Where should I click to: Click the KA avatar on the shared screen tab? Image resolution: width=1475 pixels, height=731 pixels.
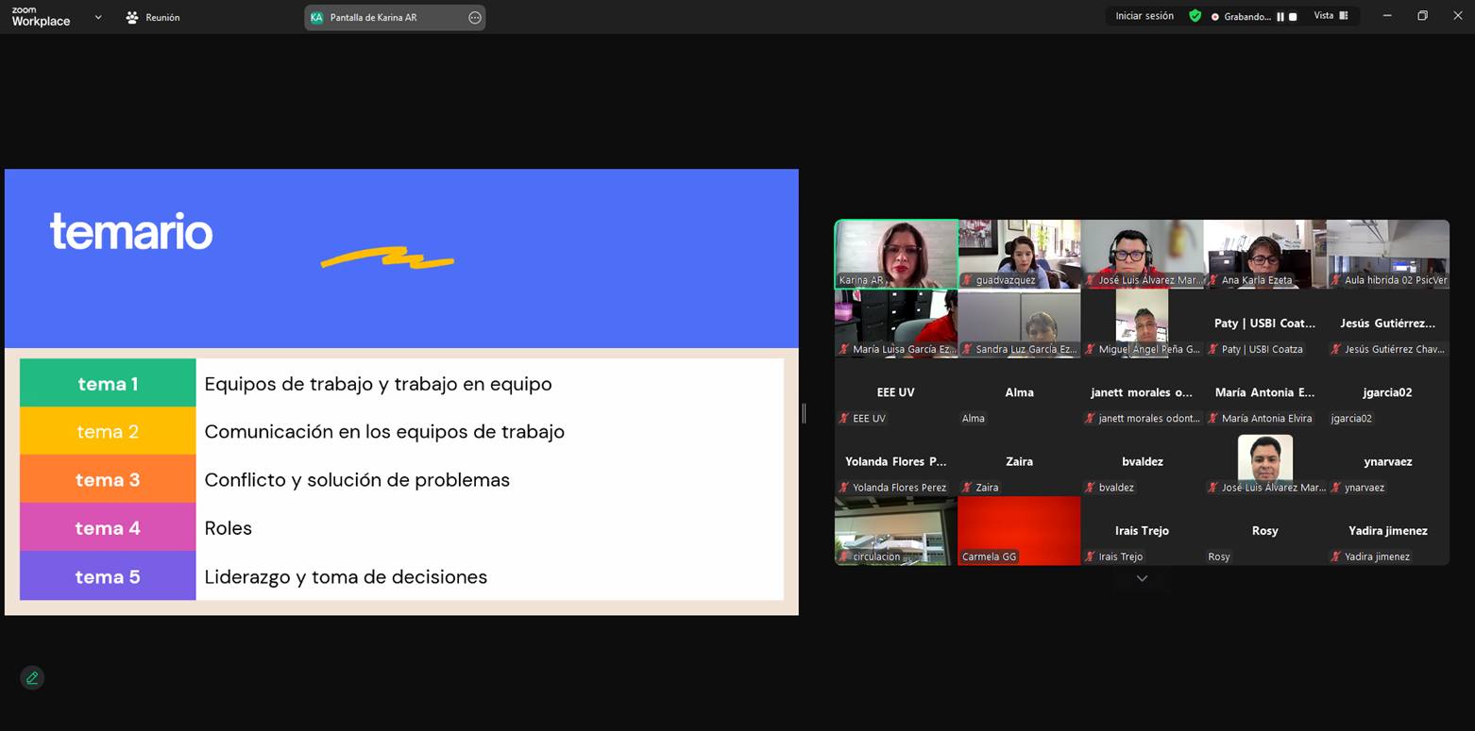316,18
